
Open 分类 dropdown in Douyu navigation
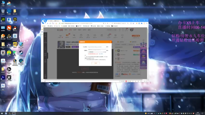(75, 30)
